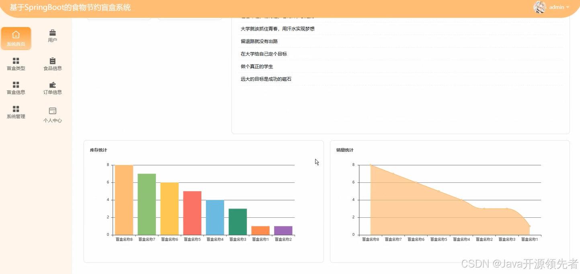Select 食品信息 menu label

tap(53, 68)
